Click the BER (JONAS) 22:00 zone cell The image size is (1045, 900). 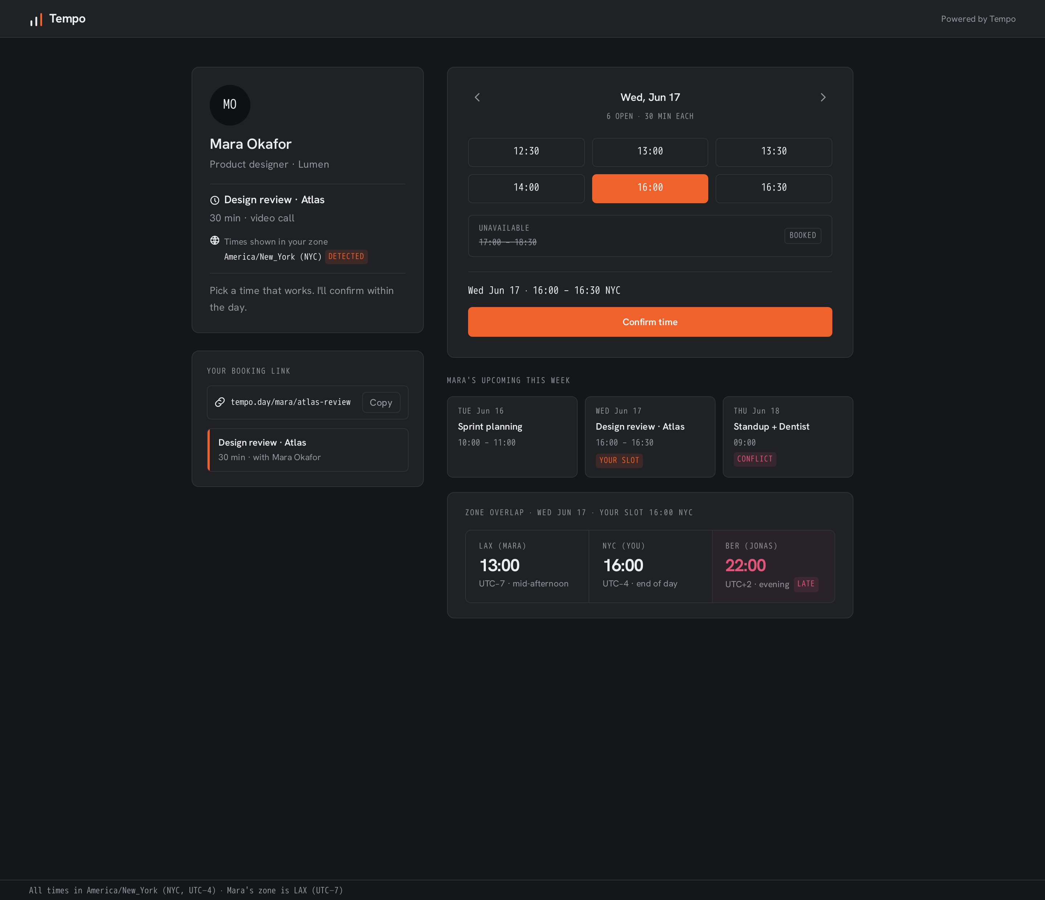click(x=773, y=566)
